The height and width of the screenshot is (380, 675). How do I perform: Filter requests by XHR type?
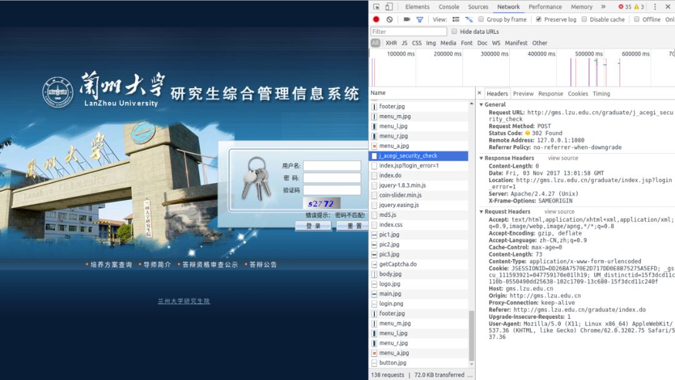coord(391,43)
